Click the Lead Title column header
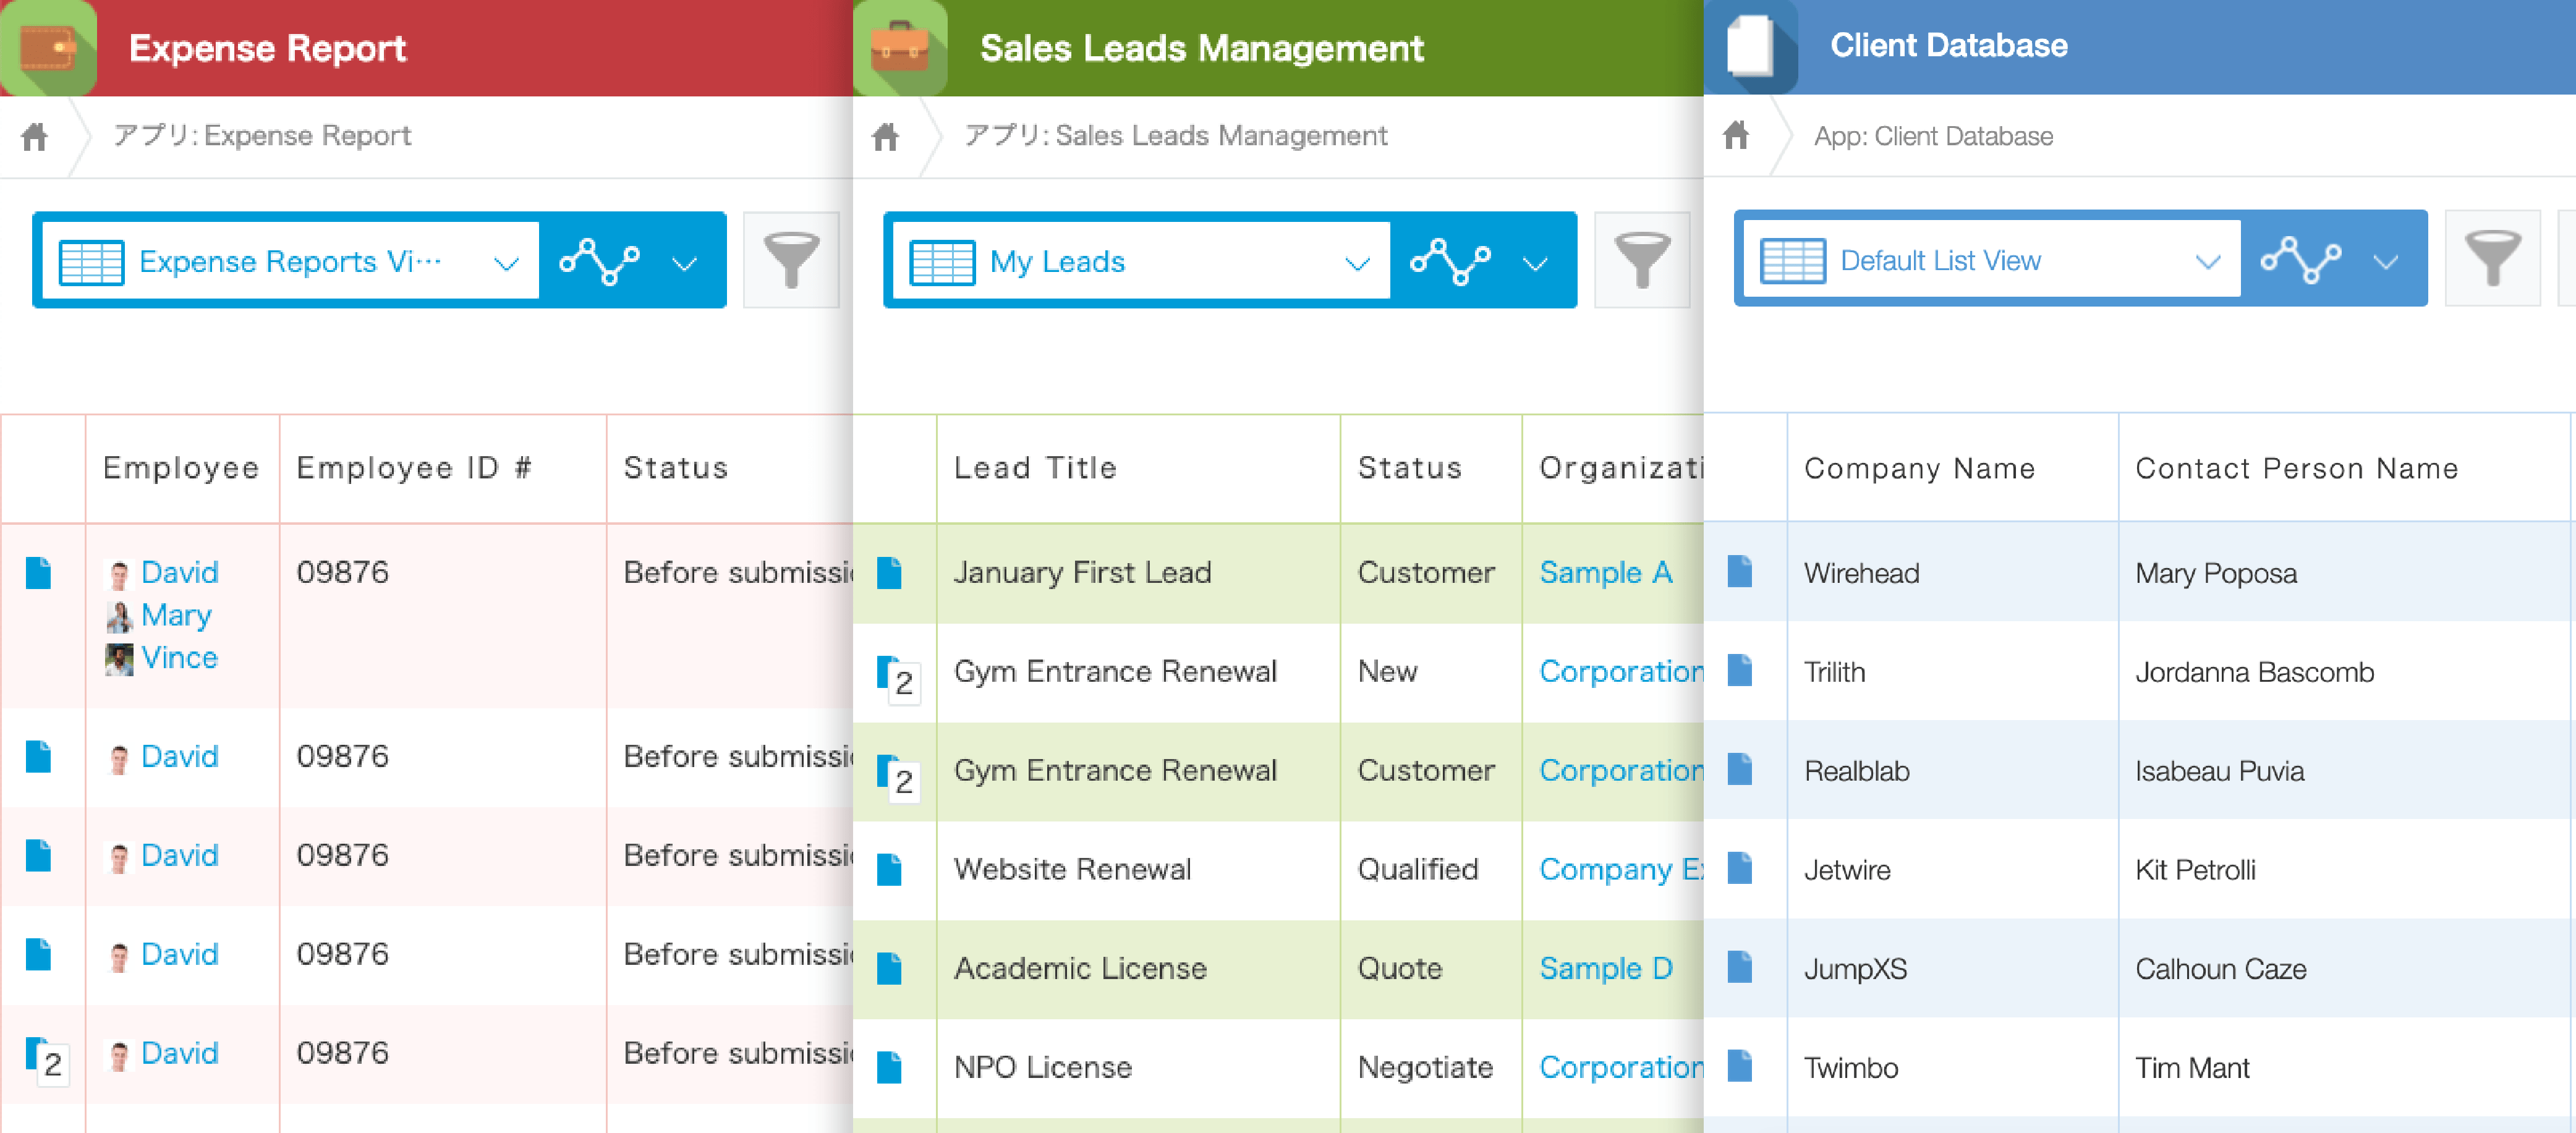This screenshot has height=1133, width=2576. 1035,467
